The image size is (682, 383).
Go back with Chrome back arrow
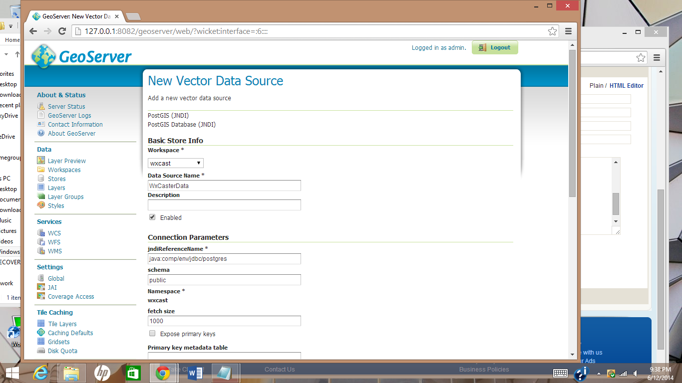click(x=33, y=31)
